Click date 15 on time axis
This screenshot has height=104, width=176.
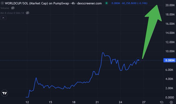tap(50, 102)
